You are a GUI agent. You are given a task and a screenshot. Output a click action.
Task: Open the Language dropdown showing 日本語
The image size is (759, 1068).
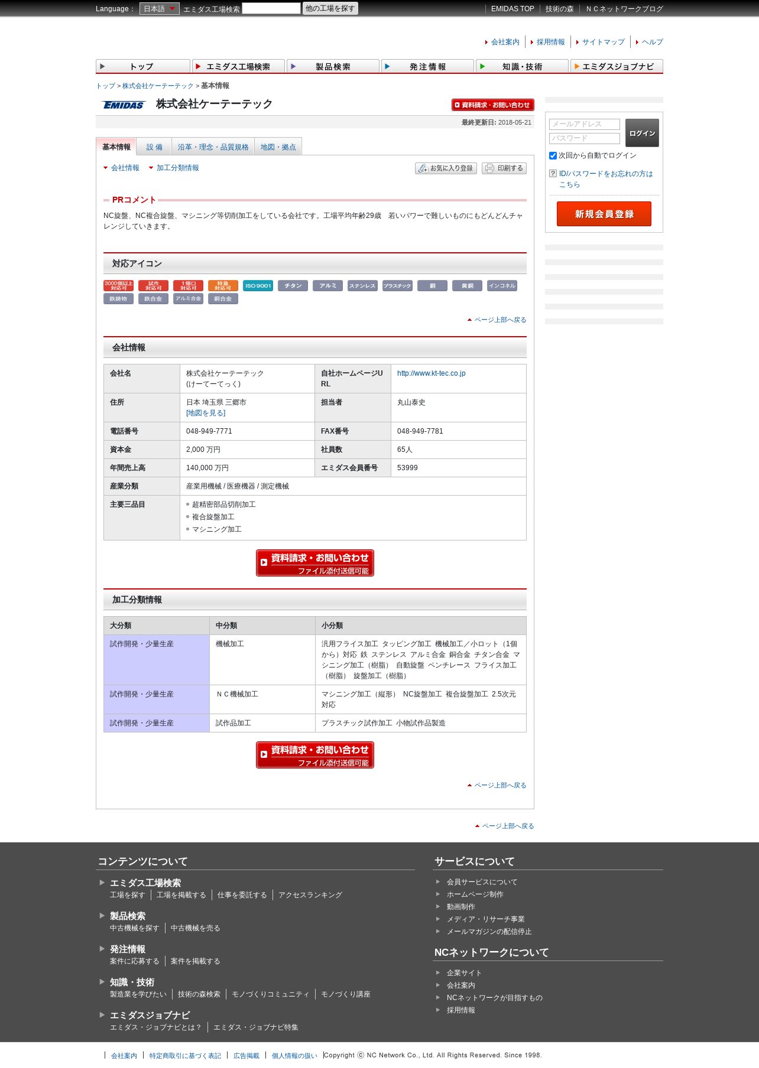(x=159, y=9)
